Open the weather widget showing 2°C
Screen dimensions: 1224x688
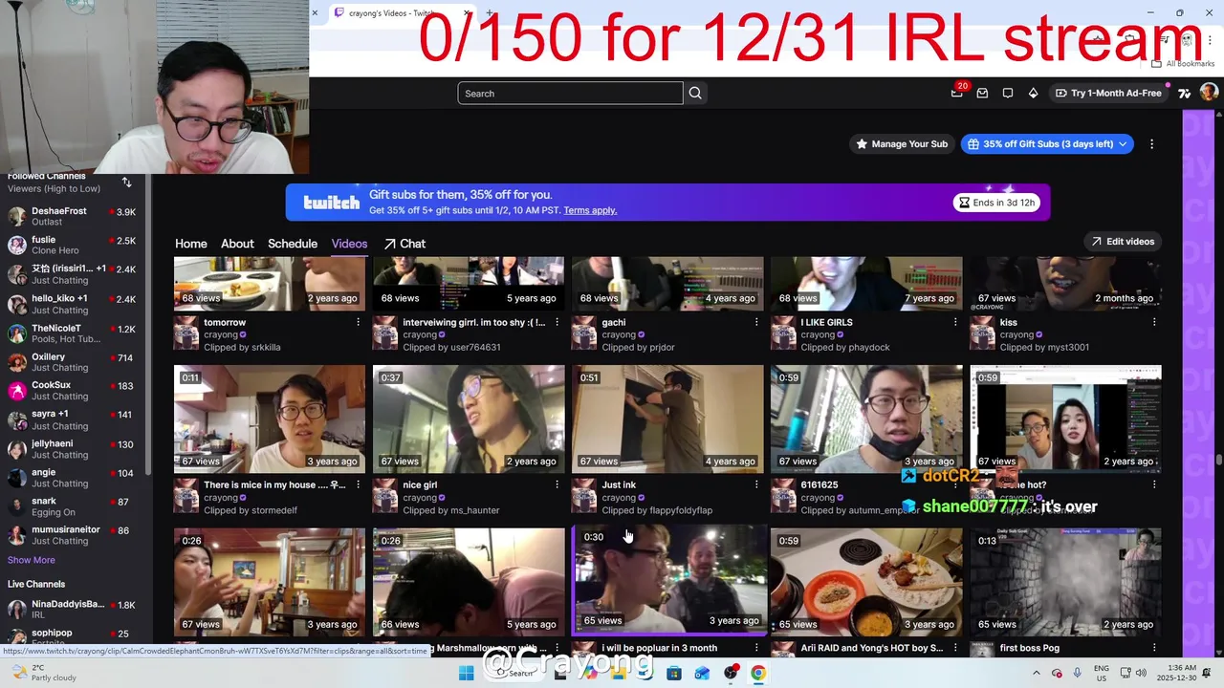[42, 673]
